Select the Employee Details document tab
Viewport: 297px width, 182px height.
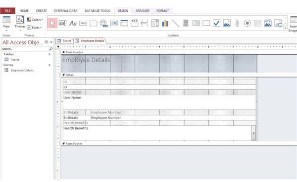(x=90, y=41)
